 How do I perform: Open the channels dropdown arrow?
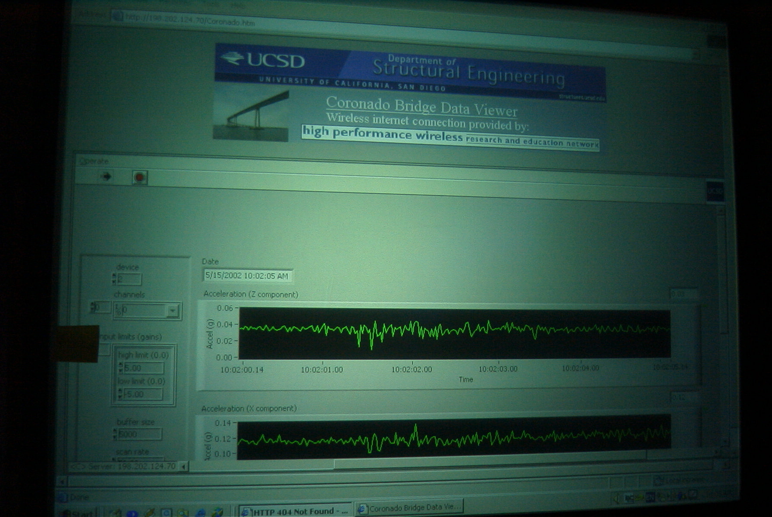click(x=173, y=310)
